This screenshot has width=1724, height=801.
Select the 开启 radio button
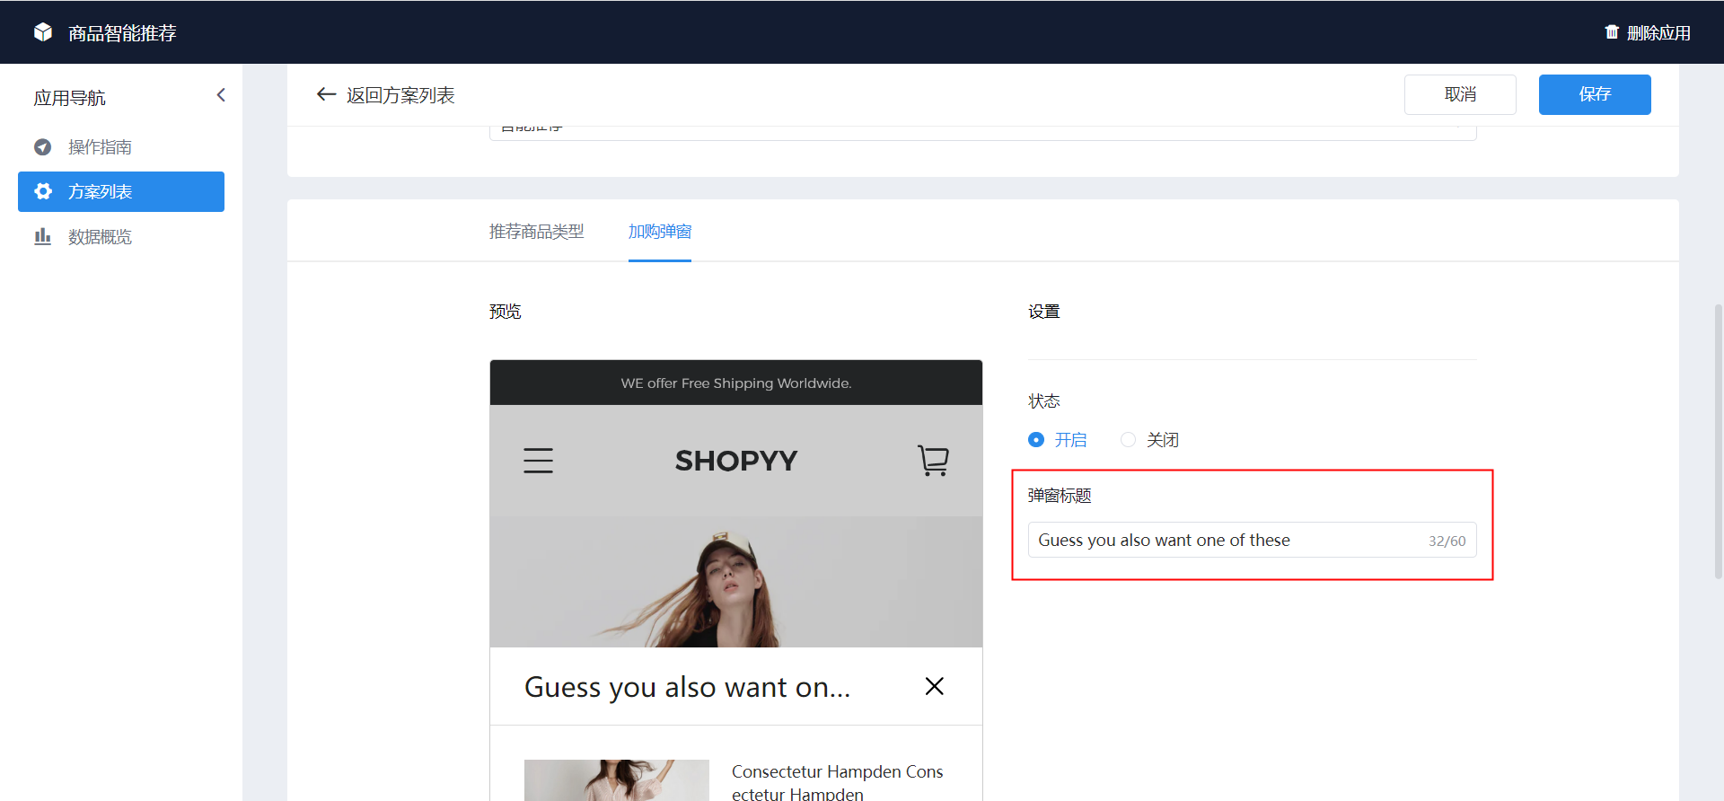pyautogui.click(x=1036, y=440)
